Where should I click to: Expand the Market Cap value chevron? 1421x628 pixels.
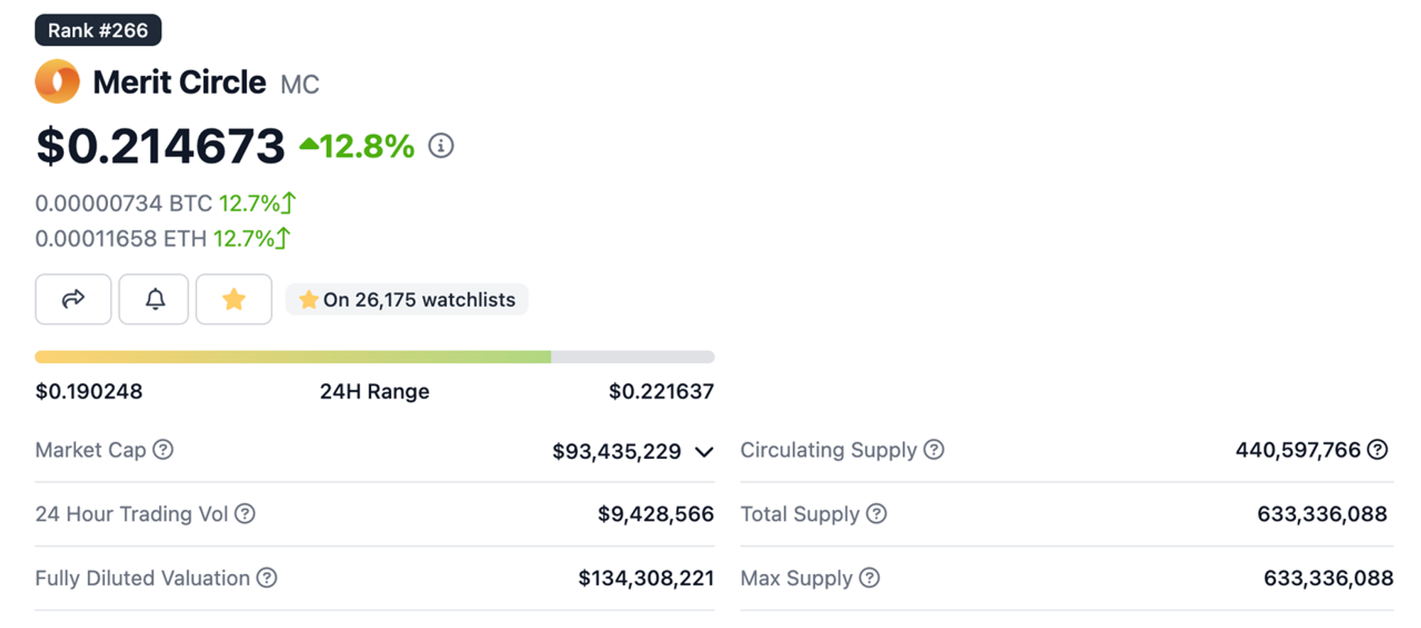point(704,452)
